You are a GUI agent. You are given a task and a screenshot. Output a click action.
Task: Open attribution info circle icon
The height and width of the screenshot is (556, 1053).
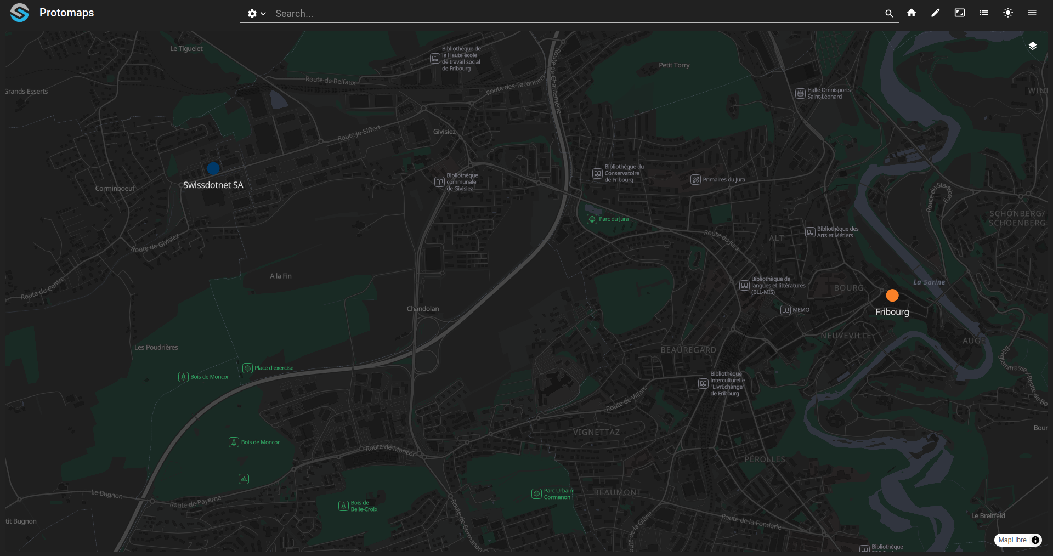1035,540
